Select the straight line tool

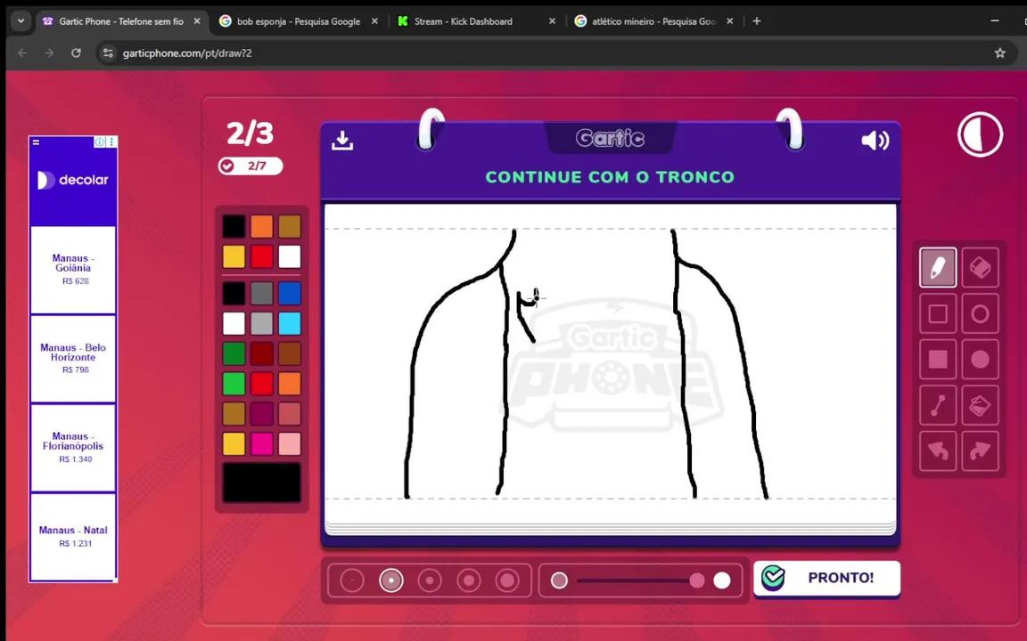point(937,406)
